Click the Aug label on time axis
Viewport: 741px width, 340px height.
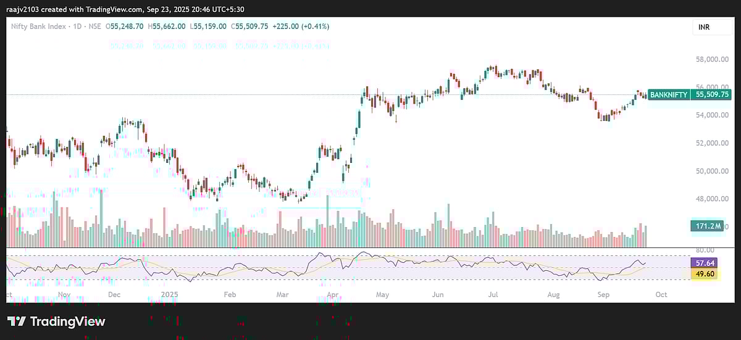(x=553, y=295)
